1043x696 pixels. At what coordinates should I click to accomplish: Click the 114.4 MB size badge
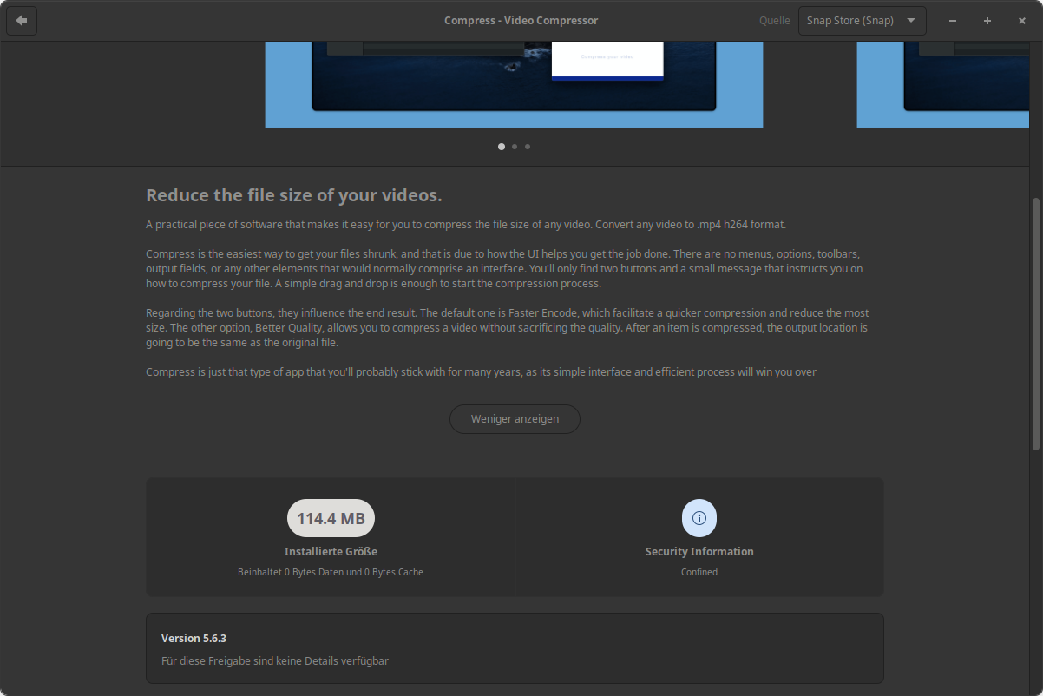pyautogui.click(x=331, y=518)
